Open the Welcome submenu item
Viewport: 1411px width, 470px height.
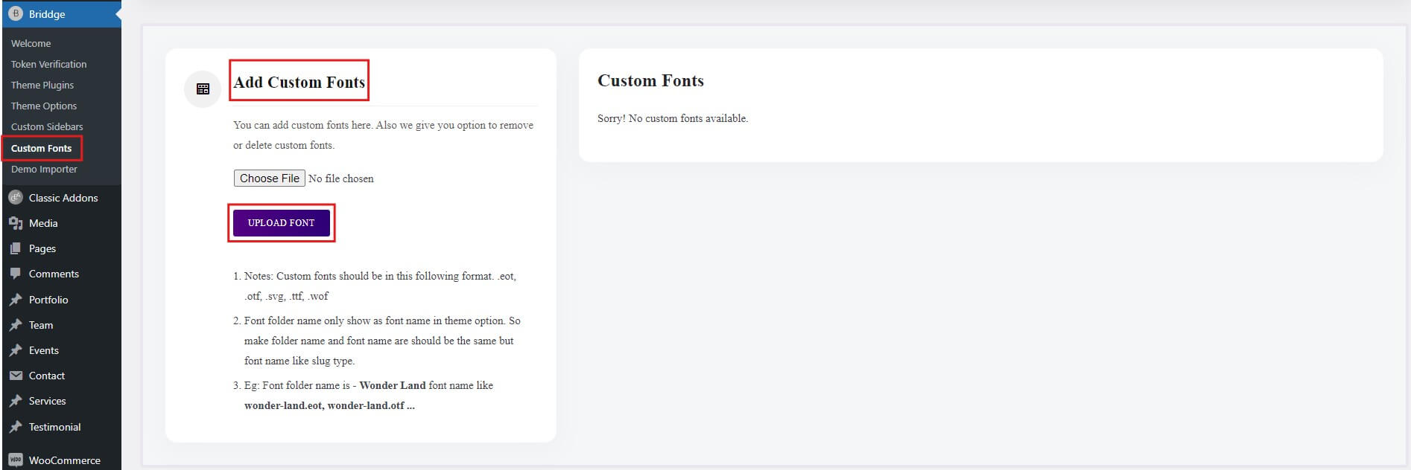(31, 43)
